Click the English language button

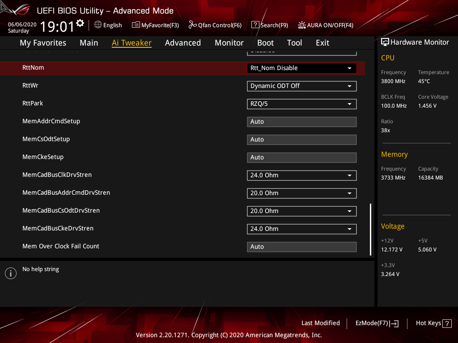click(x=108, y=25)
